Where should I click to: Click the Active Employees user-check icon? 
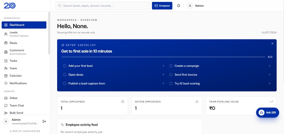197,102
